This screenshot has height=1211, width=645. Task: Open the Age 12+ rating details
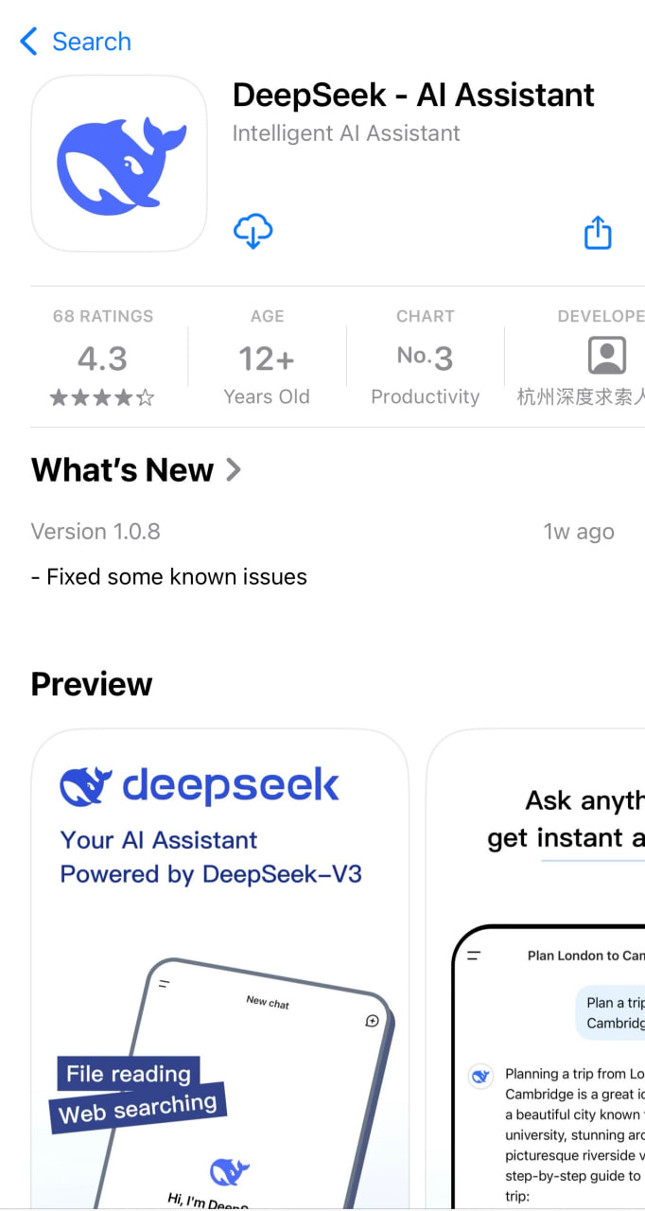tap(267, 359)
